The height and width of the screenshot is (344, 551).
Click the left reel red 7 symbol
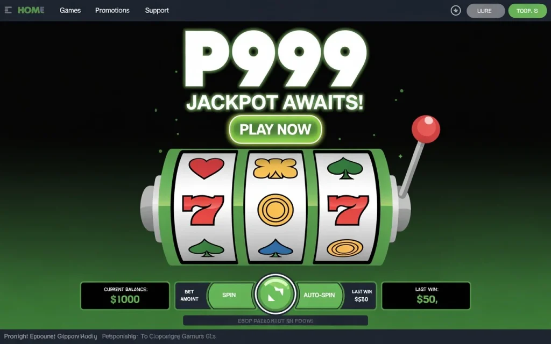click(x=203, y=210)
